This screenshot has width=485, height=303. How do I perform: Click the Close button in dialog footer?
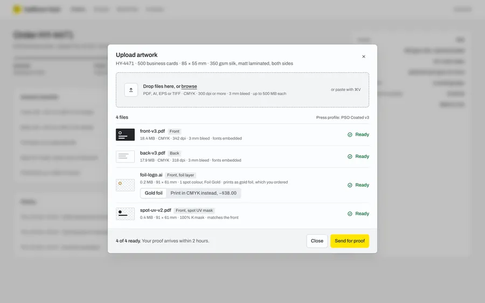(317, 241)
